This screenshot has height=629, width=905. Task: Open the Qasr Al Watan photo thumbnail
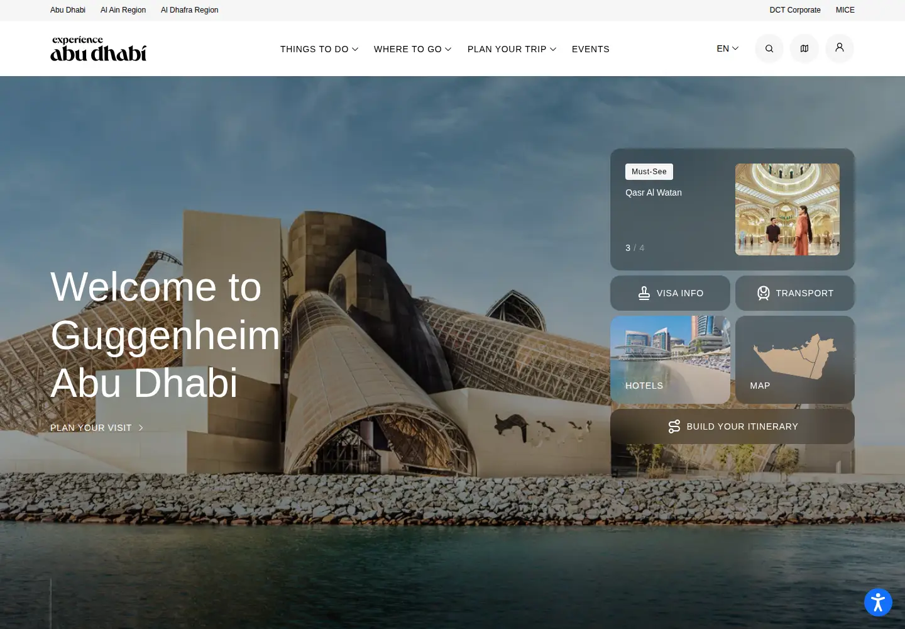pos(787,209)
